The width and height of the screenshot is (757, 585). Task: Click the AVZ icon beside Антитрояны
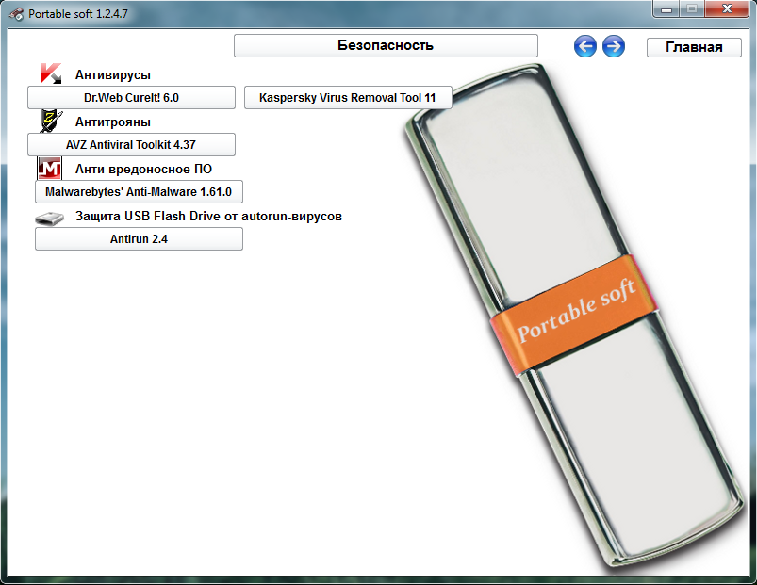(x=50, y=121)
